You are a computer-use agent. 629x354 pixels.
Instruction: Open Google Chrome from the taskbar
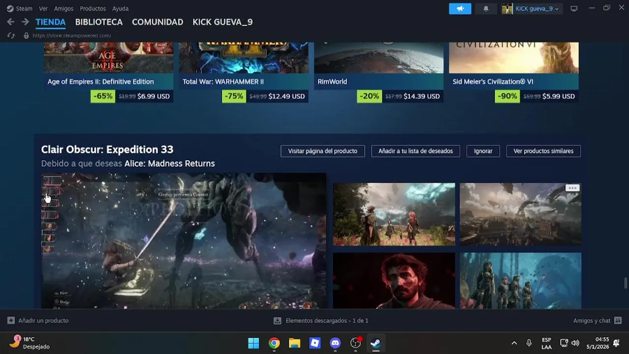pyautogui.click(x=274, y=343)
